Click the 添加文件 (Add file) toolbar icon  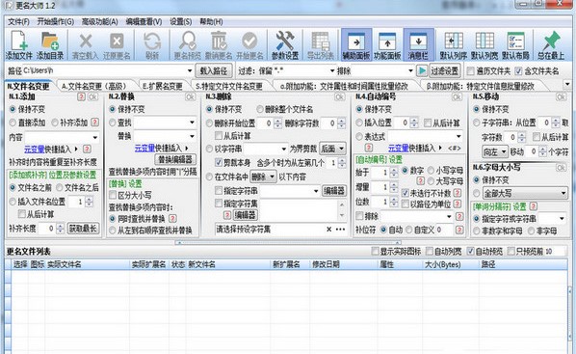click(x=18, y=45)
